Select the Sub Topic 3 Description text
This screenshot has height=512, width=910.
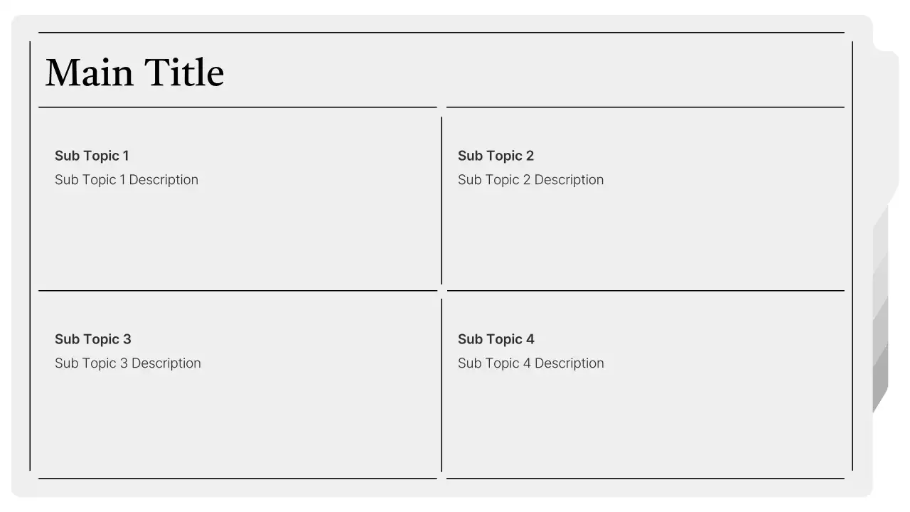point(128,363)
